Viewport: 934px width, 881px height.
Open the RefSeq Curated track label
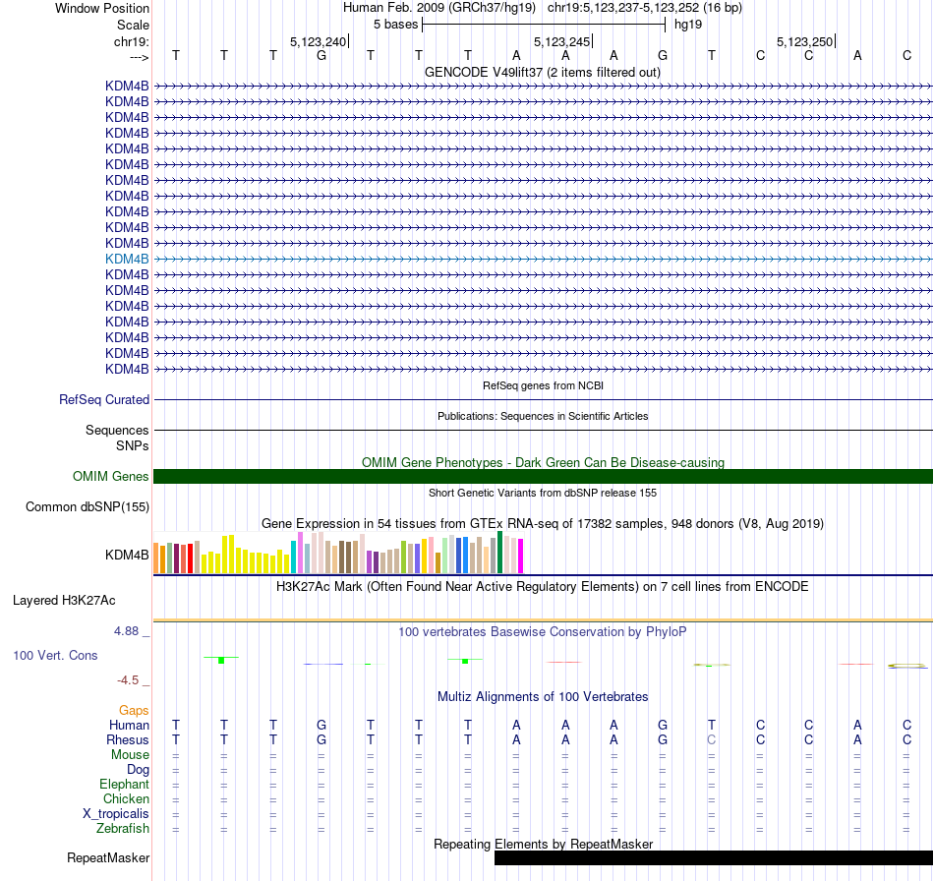[x=104, y=400]
